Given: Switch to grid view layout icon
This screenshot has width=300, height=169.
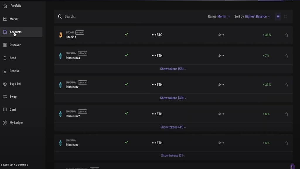Looking at the screenshot, I should tap(286, 17).
